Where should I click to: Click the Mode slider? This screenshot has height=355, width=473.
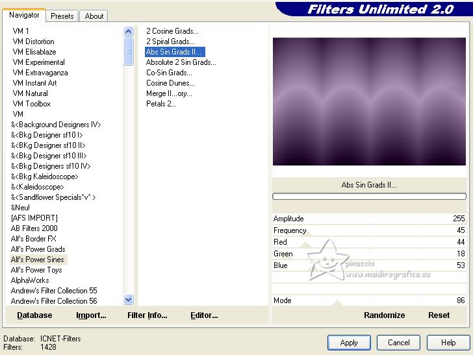pos(369,300)
